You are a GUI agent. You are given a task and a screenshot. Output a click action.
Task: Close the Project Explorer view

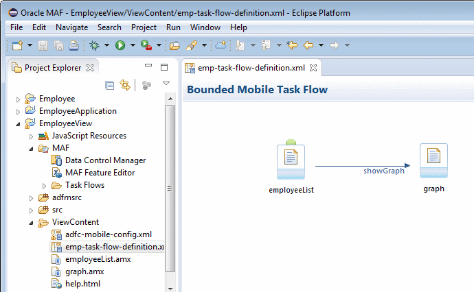coord(90,68)
